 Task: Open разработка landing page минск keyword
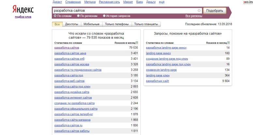[166, 48]
